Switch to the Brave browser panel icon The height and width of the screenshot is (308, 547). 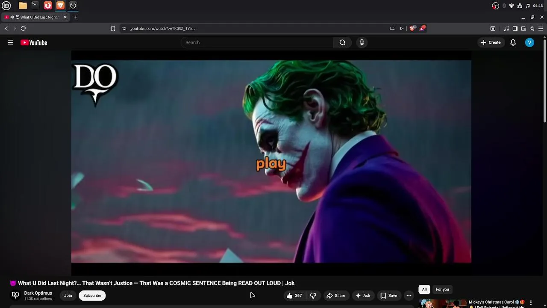pyautogui.click(x=60, y=6)
